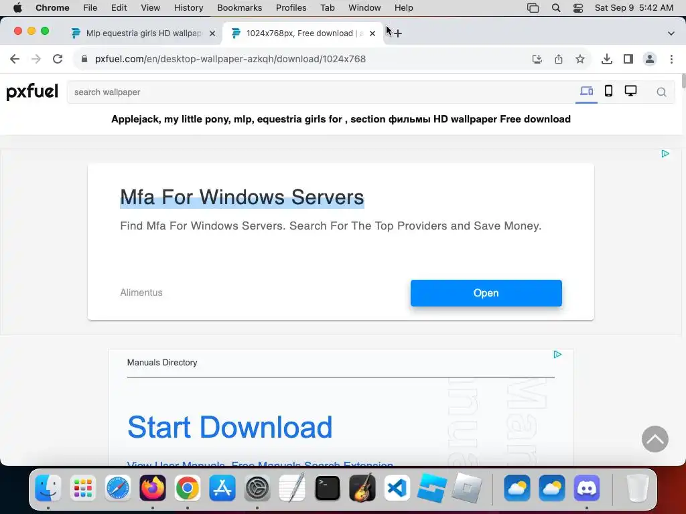The image size is (686, 514).
Task: Click the pxfuel logo
Action: tap(32, 92)
